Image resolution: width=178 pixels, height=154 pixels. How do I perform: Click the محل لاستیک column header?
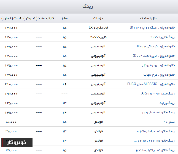[149, 18]
